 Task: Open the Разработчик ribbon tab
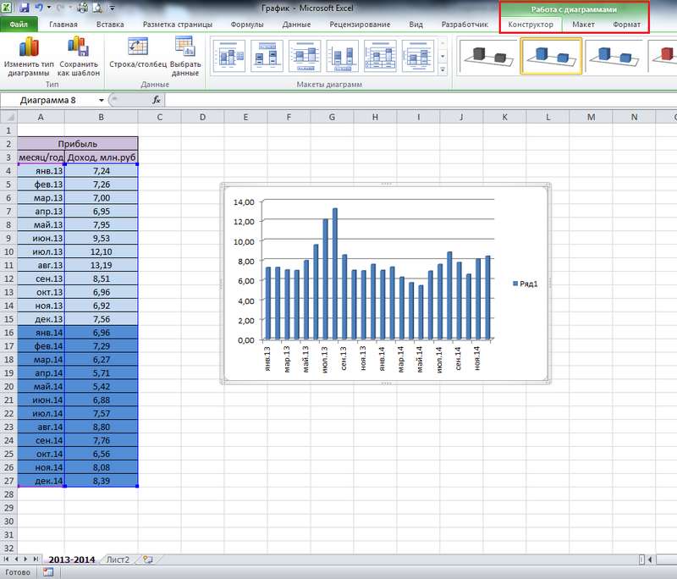[465, 25]
